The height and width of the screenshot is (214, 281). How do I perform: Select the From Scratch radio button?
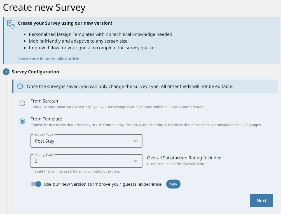click(x=22, y=103)
